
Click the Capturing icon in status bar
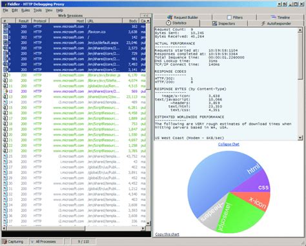click(5, 241)
